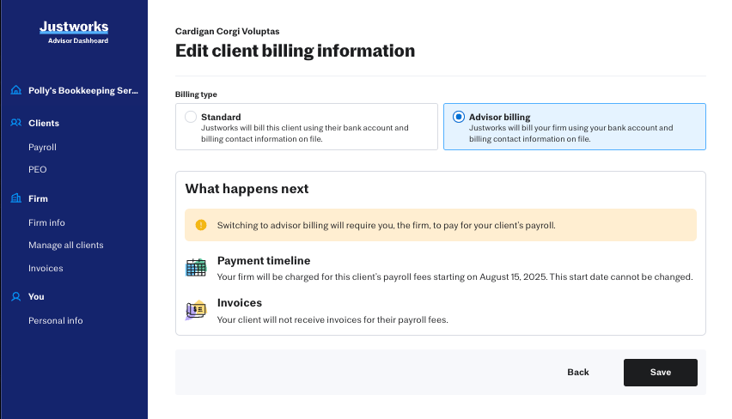Viewport: 732px width, 419px height.
Task: Click the Payment timeline calendar icon
Action: click(196, 267)
